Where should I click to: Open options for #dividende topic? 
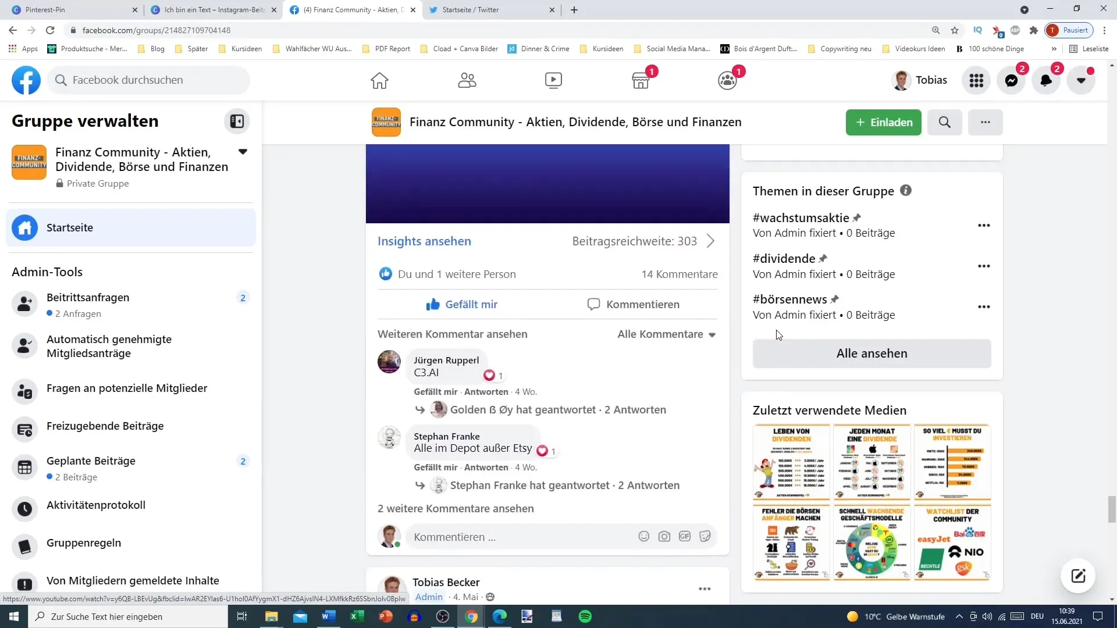[x=983, y=266]
